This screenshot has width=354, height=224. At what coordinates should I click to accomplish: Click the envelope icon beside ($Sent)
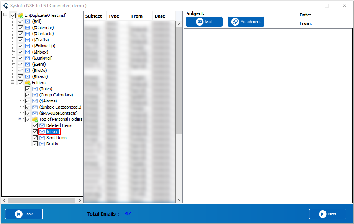click(28, 64)
